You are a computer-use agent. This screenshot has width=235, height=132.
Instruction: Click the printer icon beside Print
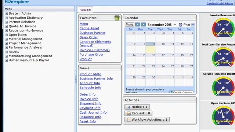tap(180, 25)
